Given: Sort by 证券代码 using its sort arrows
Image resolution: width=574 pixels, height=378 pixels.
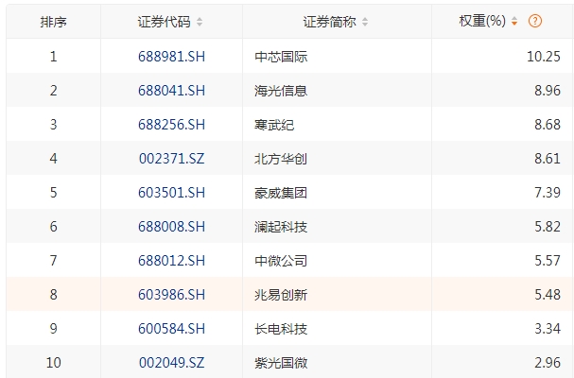Looking at the screenshot, I should point(200,22).
